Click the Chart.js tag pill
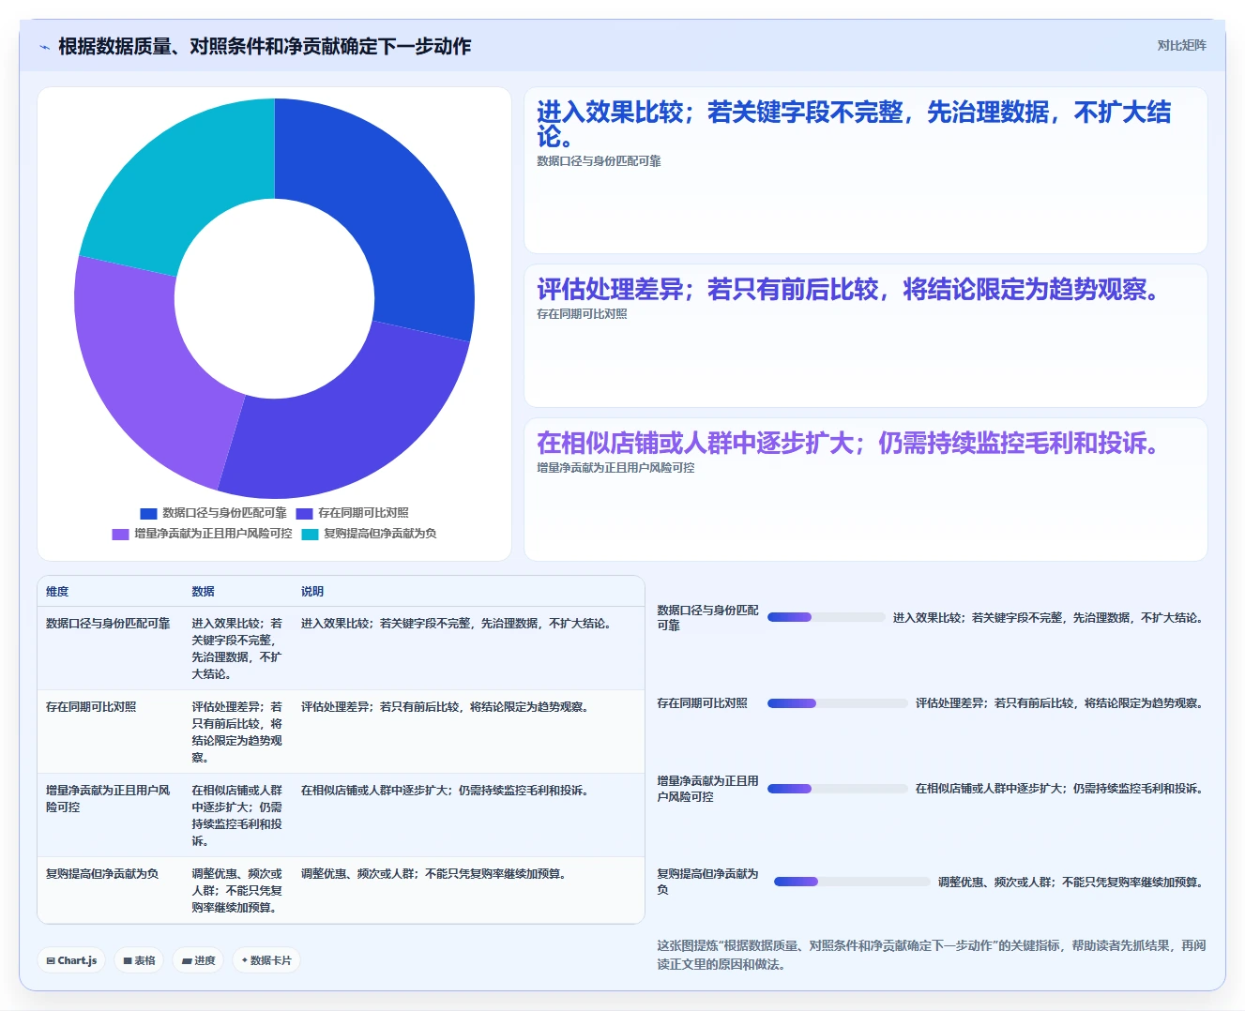Screen dimensions: 1245x1011 tap(71, 960)
